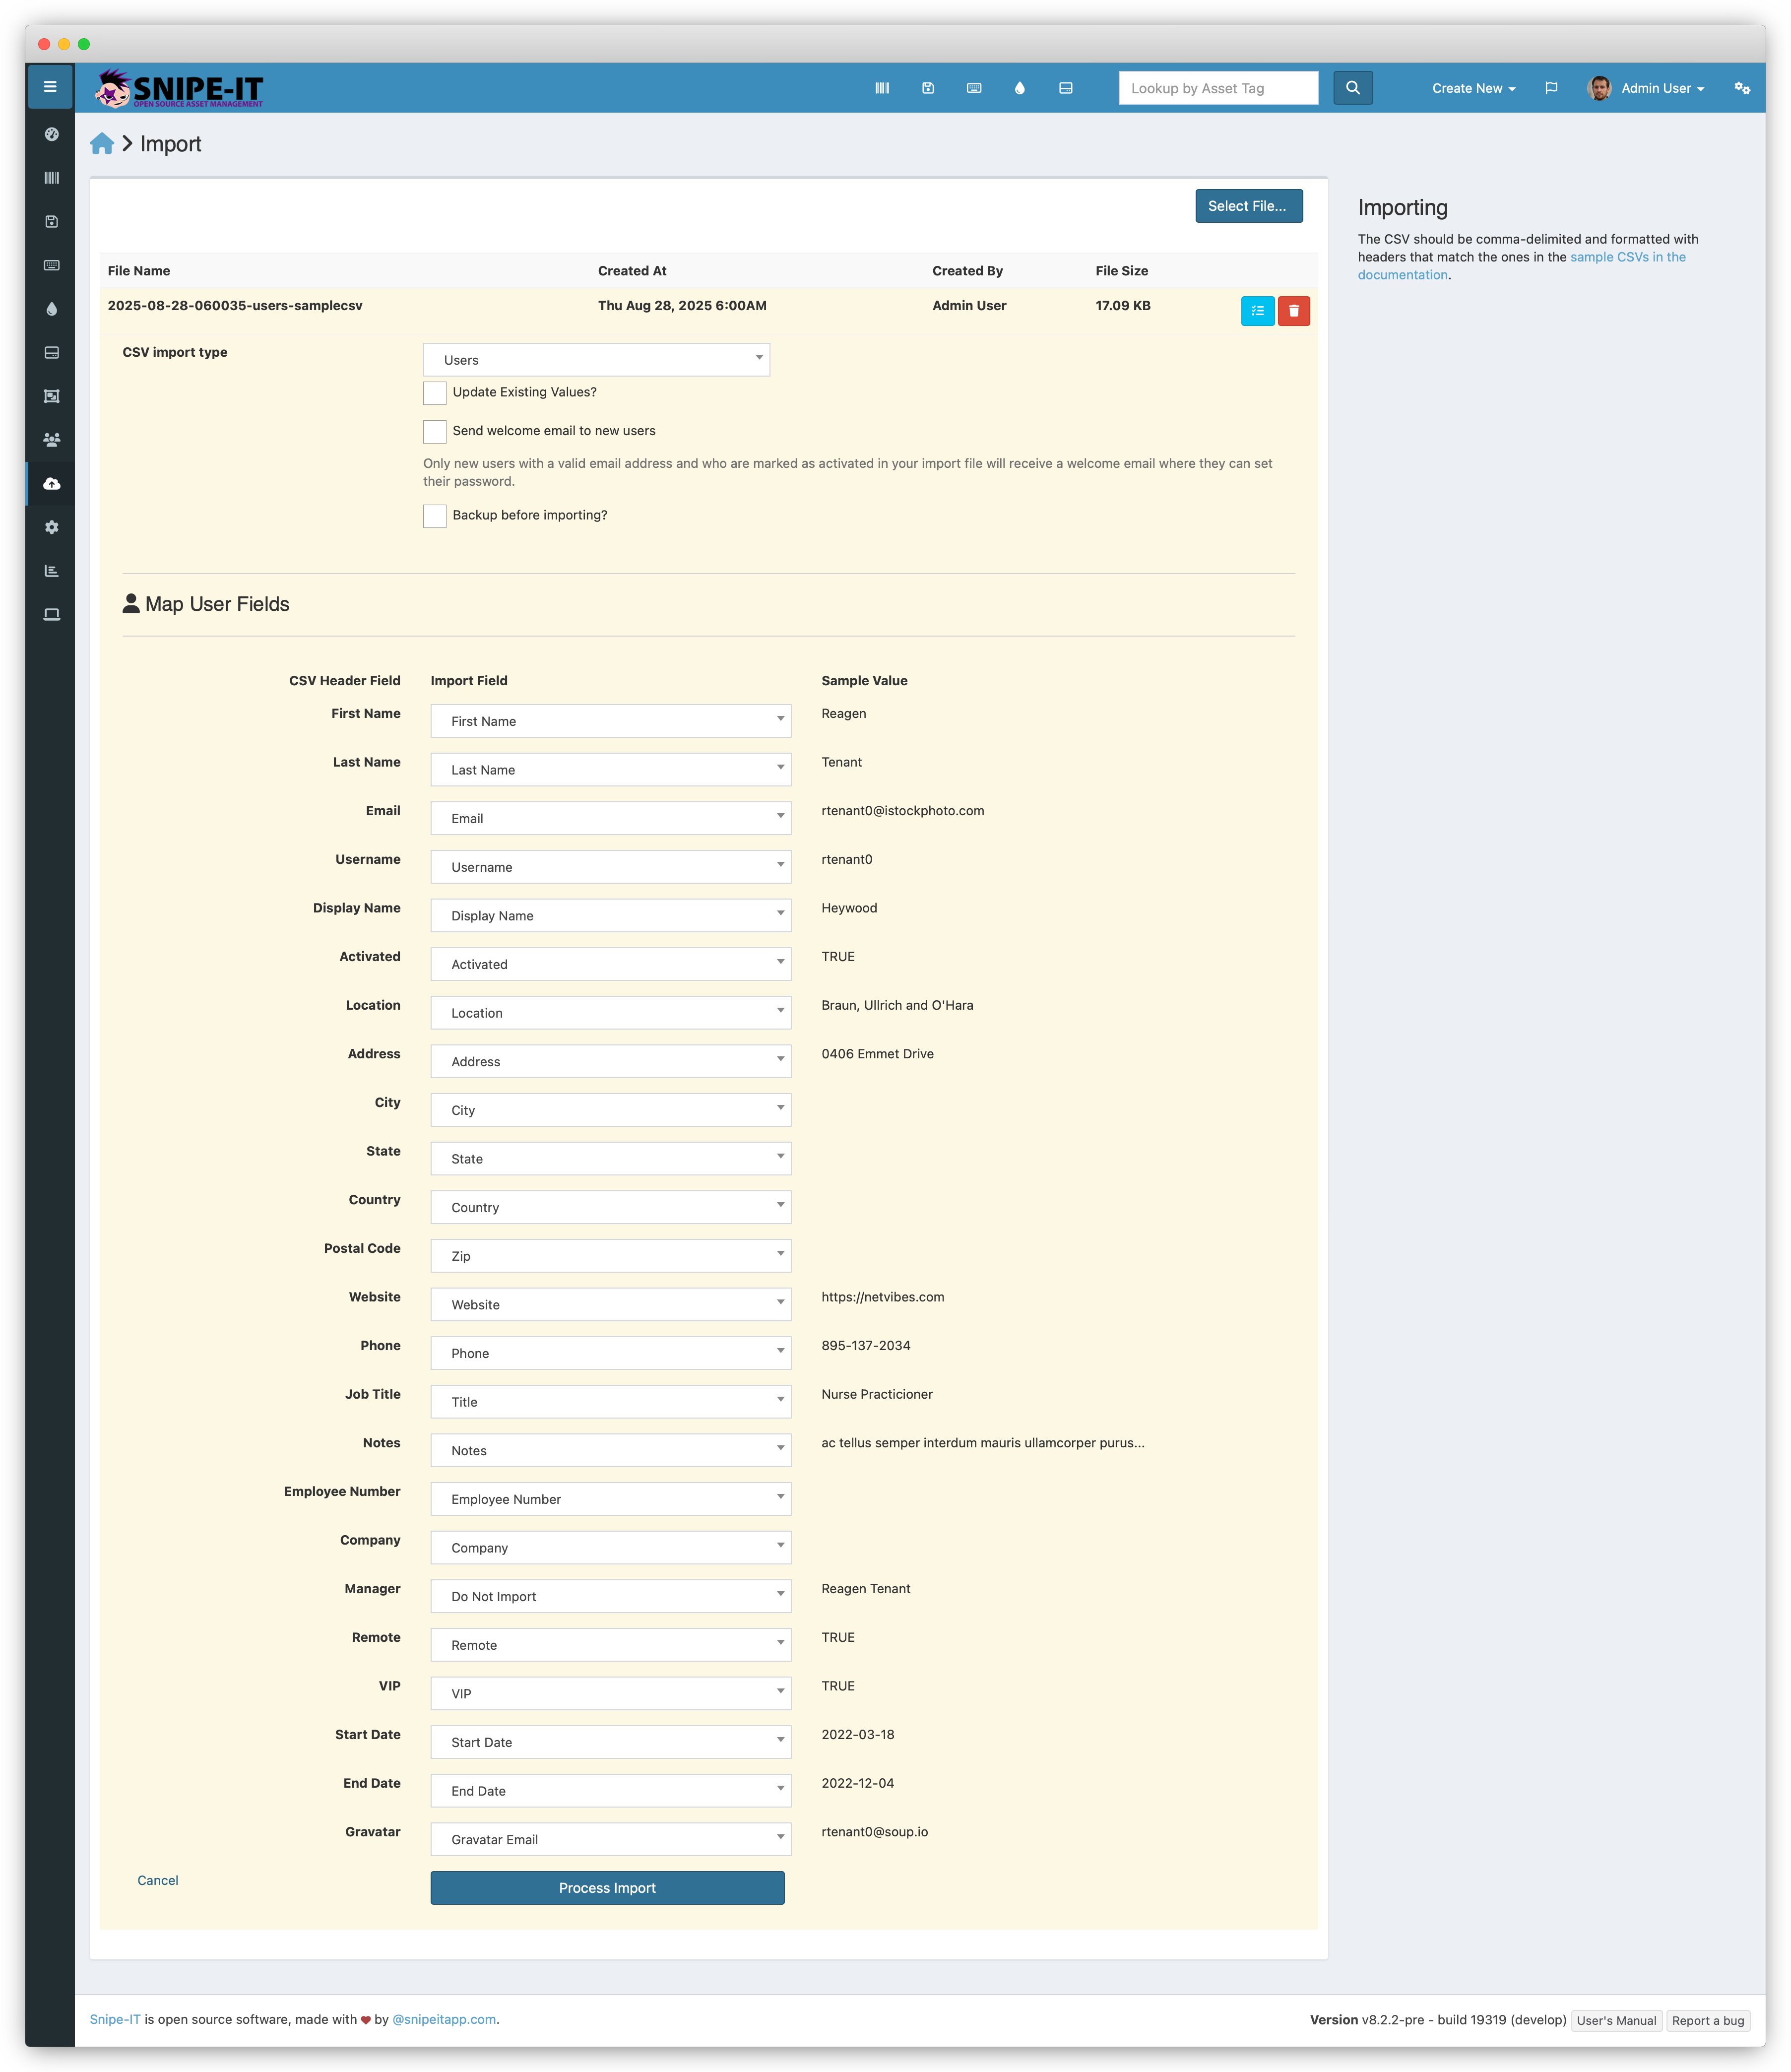Viewport: 1791px width, 2072px height.
Task: Check Backup before importing
Action: pyautogui.click(x=434, y=516)
